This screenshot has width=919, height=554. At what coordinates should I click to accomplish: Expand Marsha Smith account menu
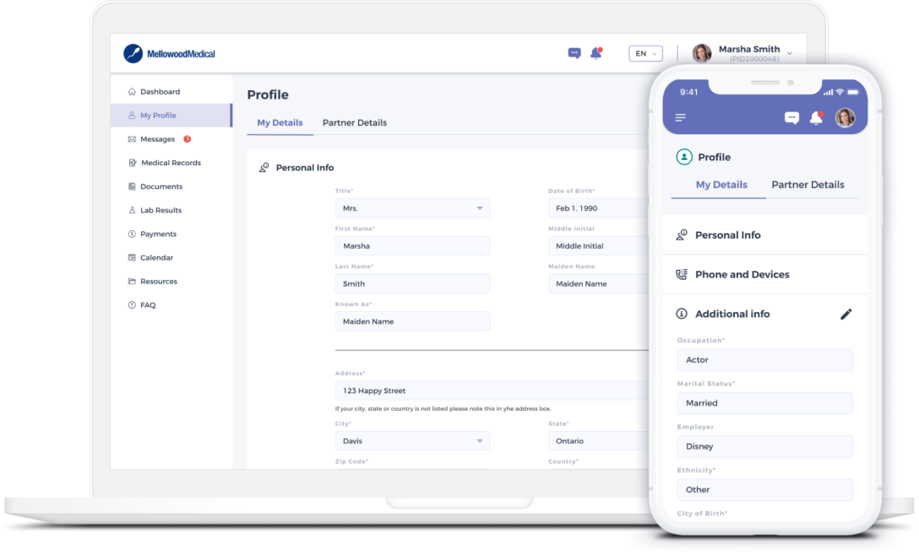coord(789,54)
